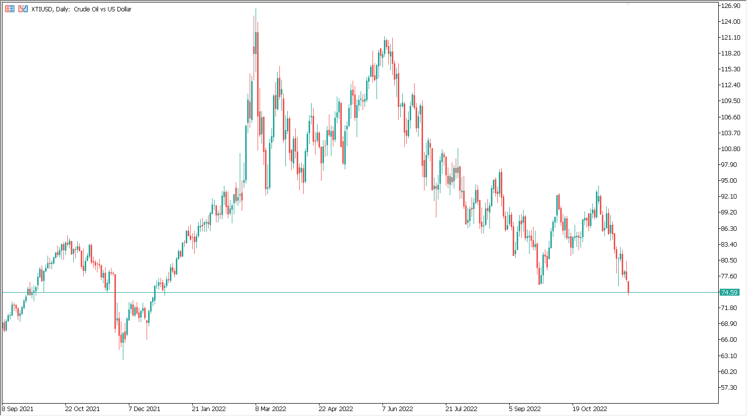This screenshot has height=416, width=747.
Task: Click the '21 Jul 2022' date label
Action: click(462, 409)
